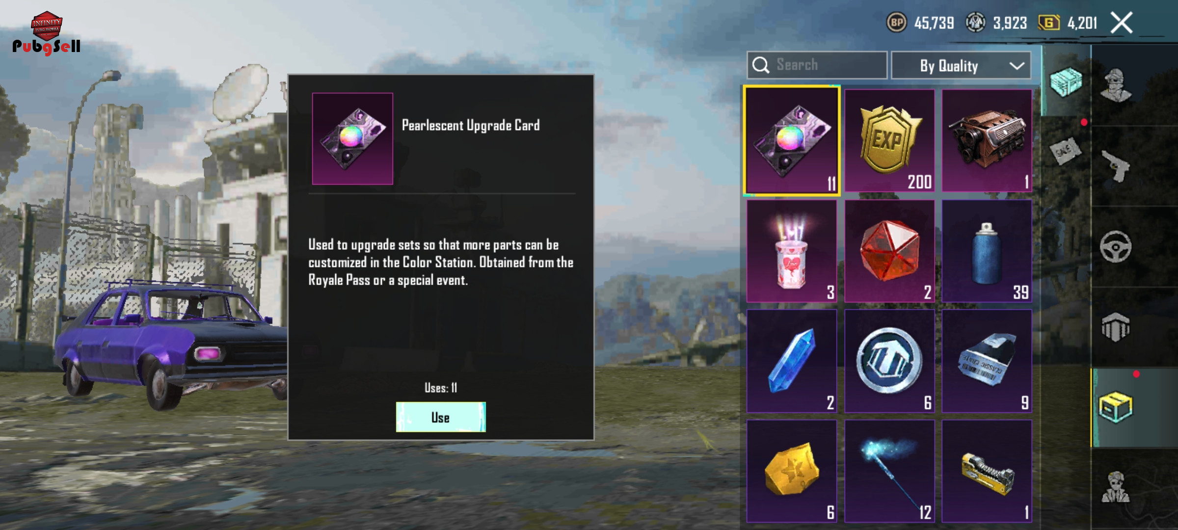Click the Pearlescent Upgrade Card preview thumbnail

click(x=352, y=138)
